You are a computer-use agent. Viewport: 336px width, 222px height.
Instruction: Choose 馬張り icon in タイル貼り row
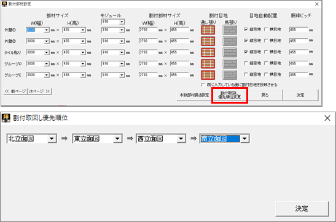coord(230,52)
